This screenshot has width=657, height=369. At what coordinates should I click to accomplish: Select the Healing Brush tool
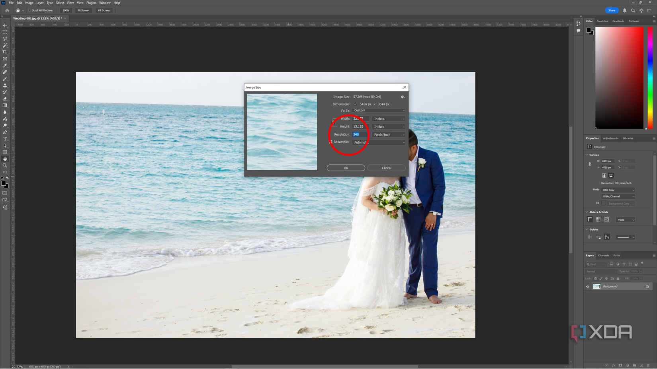[x=5, y=72]
